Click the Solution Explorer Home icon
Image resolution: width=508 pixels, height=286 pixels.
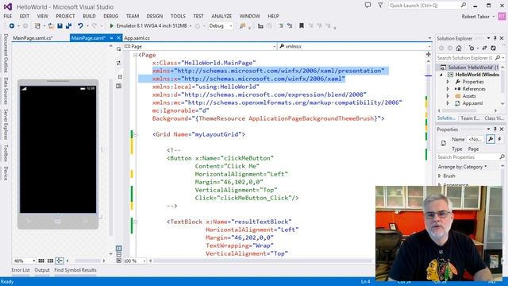pyautogui.click(x=459, y=48)
